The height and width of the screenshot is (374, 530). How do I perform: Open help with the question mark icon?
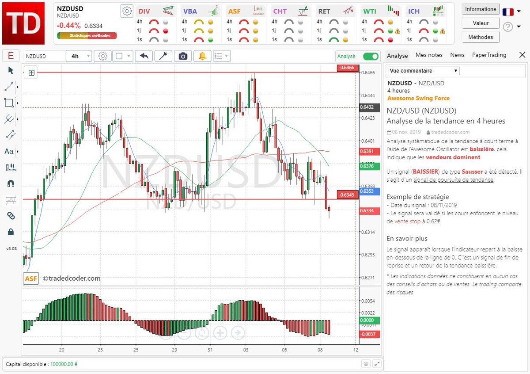(x=508, y=27)
